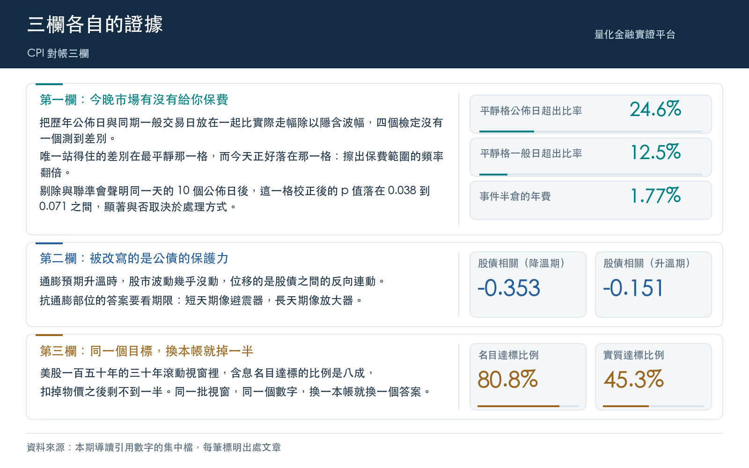
Task: Click the paragraph starting 把歷年公佈日與同期
Action: click(x=242, y=131)
